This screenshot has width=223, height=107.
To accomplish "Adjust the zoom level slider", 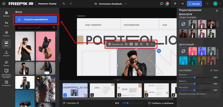I will pyautogui.click(x=132, y=103).
